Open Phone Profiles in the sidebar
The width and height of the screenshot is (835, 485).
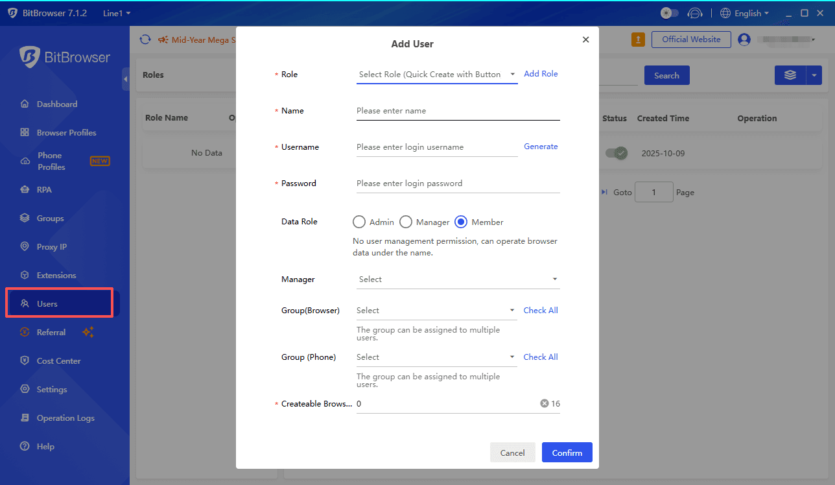tap(51, 161)
